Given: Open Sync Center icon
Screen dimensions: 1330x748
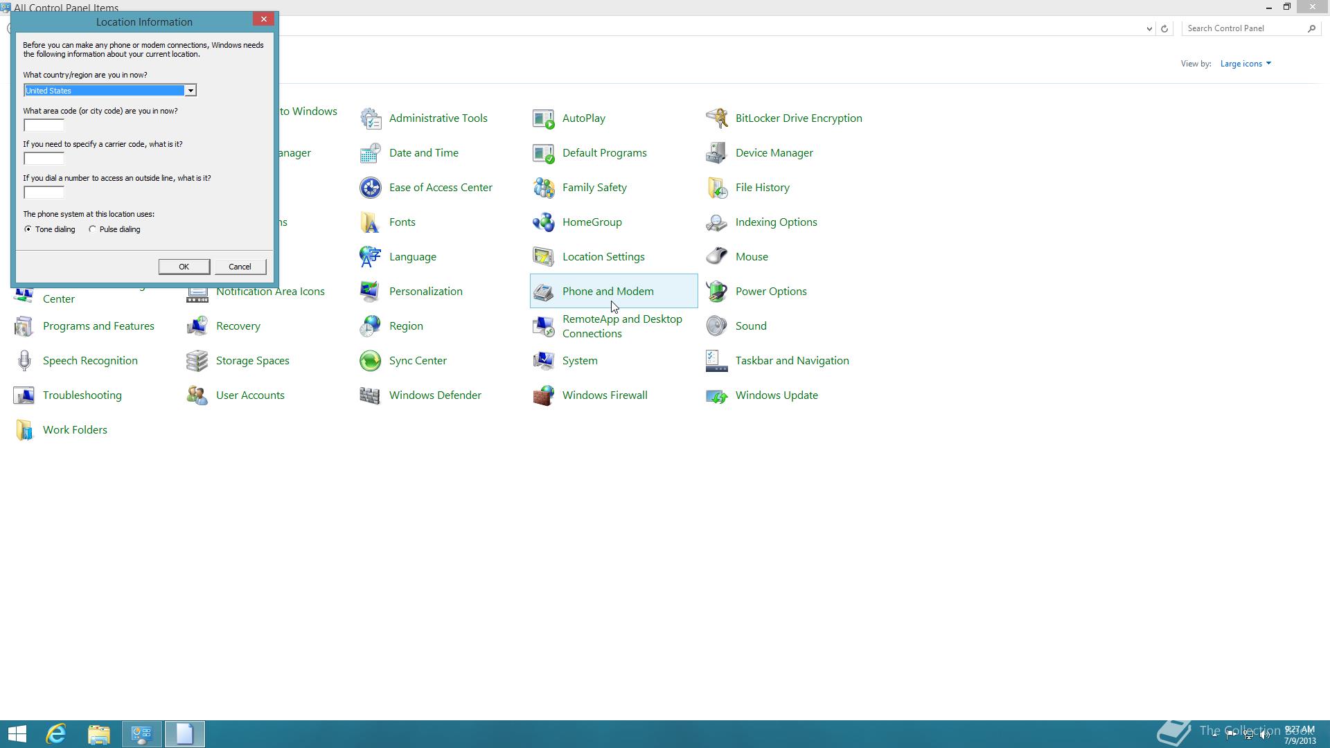Looking at the screenshot, I should click(371, 361).
